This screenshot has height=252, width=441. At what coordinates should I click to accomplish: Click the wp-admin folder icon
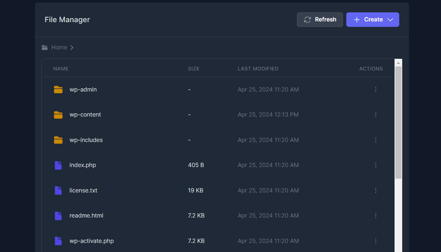point(58,89)
